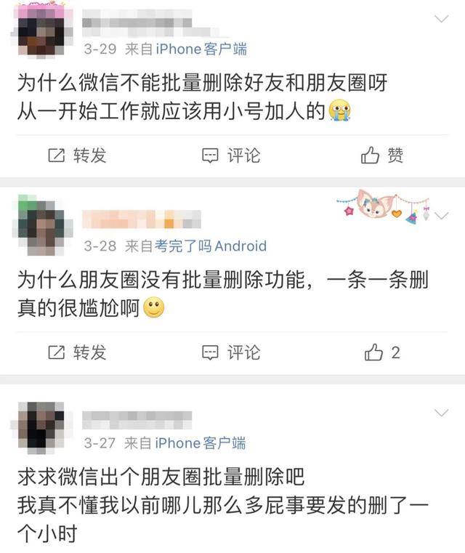Screen dimensions: 465x553
Task: Open the 考完了吗Android source link
Action: coord(211,246)
